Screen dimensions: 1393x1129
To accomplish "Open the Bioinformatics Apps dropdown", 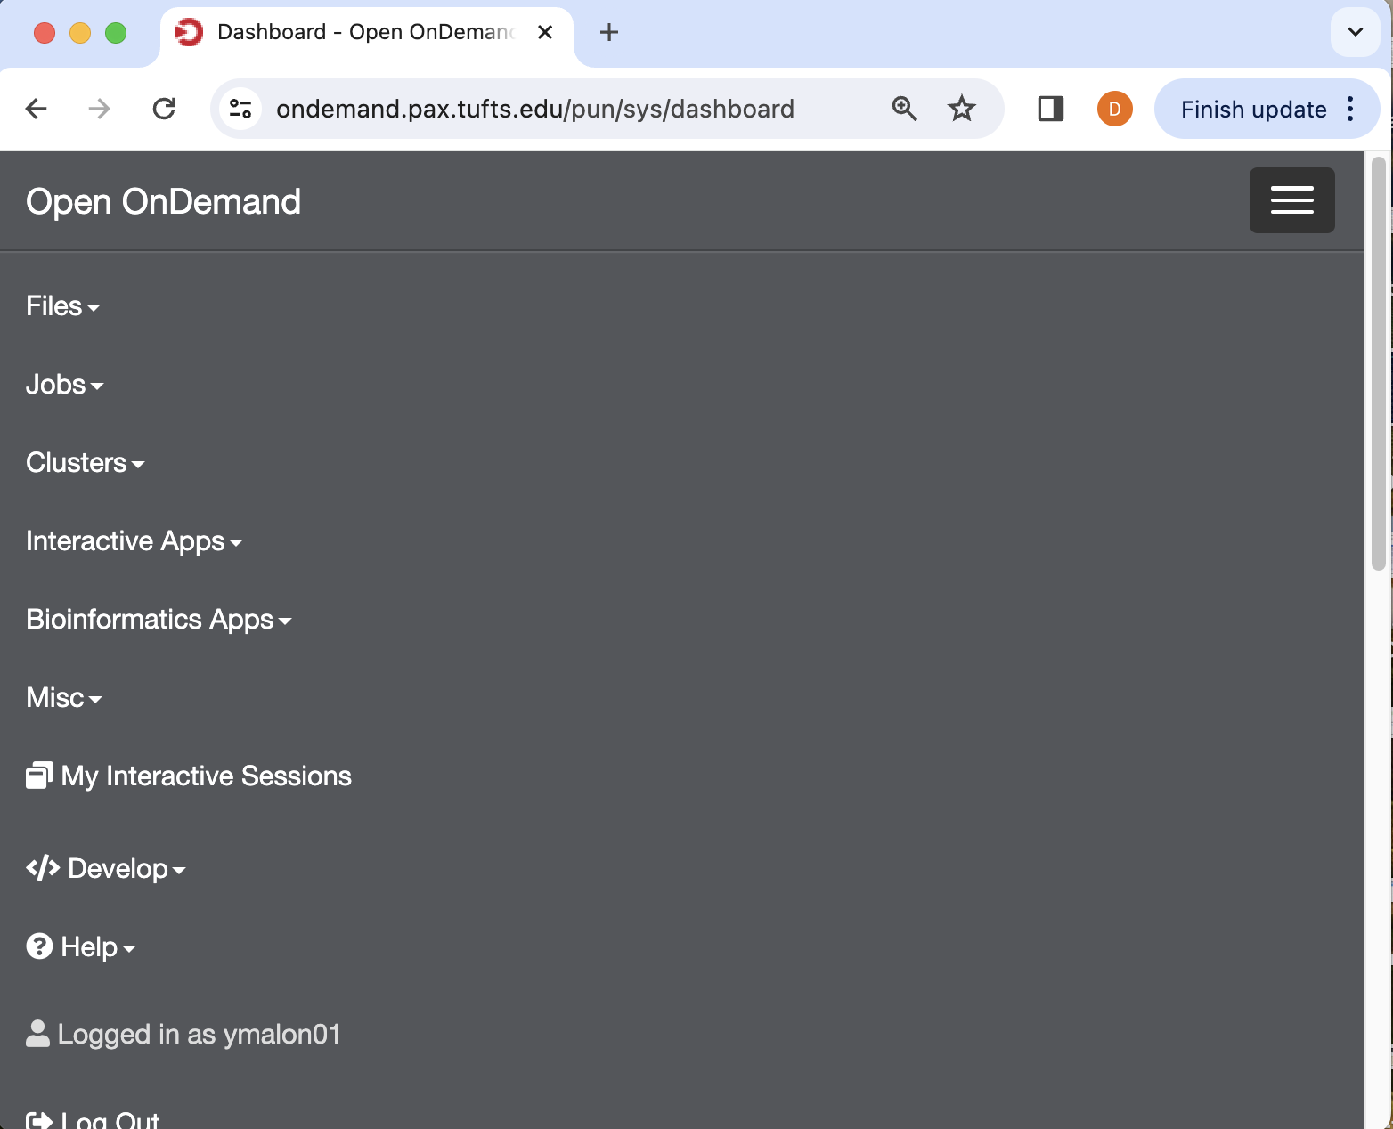I will coord(159,620).
